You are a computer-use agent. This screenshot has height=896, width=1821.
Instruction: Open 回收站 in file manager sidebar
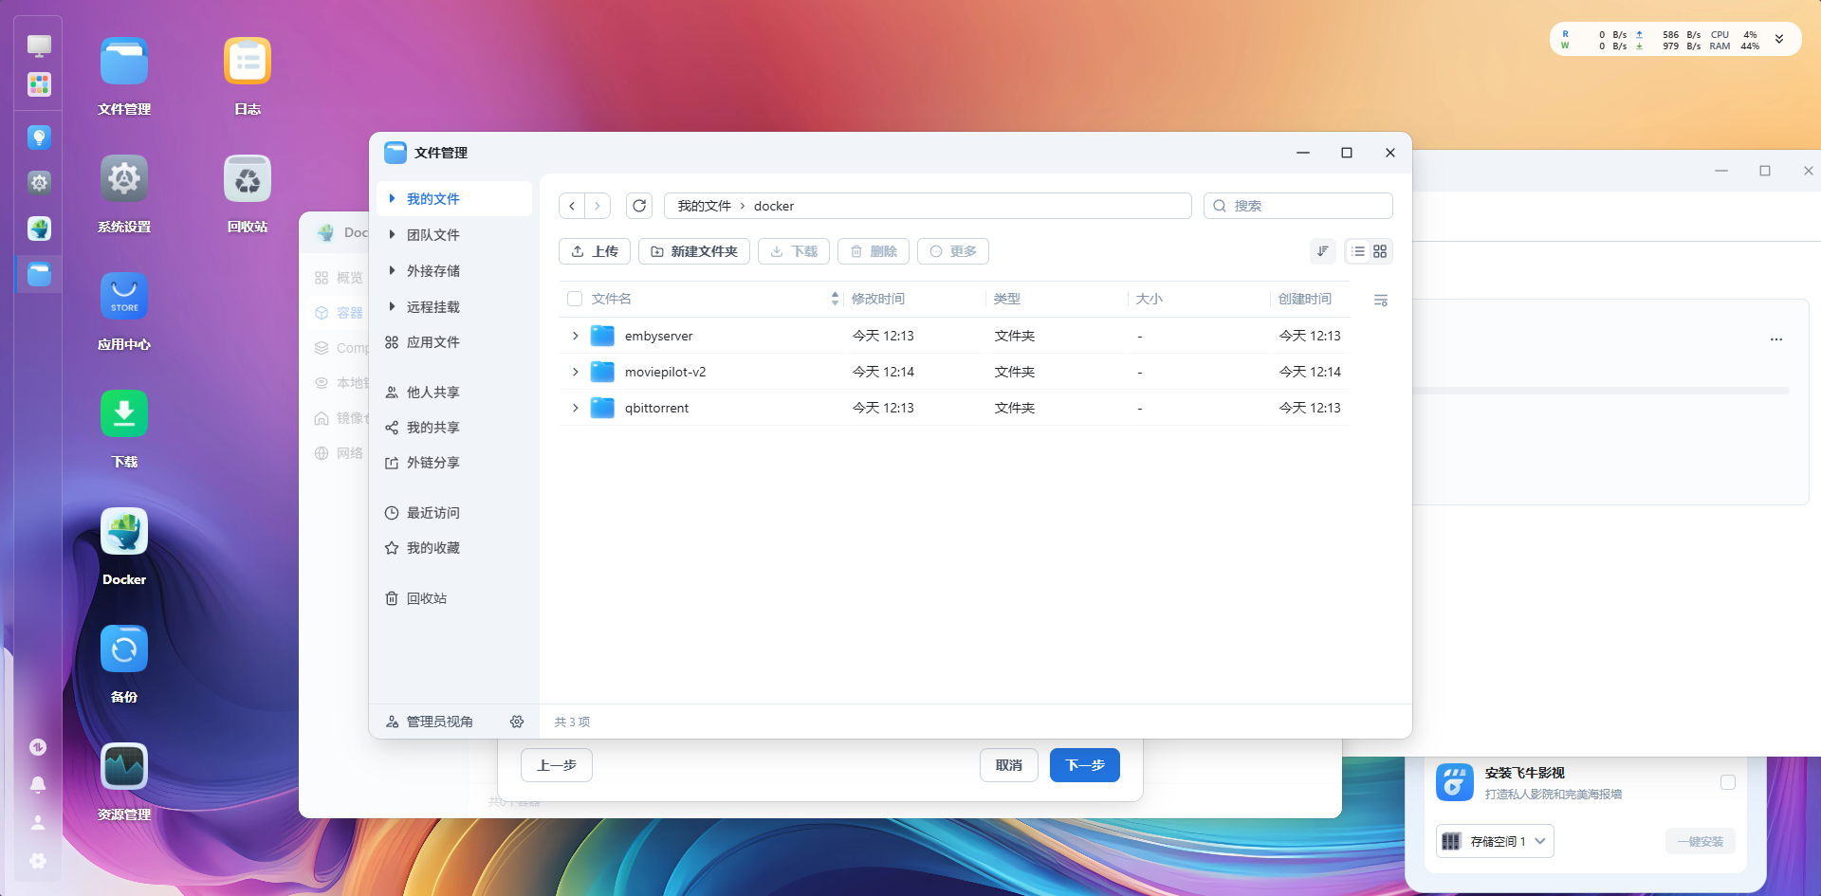(x=426, y=598)
